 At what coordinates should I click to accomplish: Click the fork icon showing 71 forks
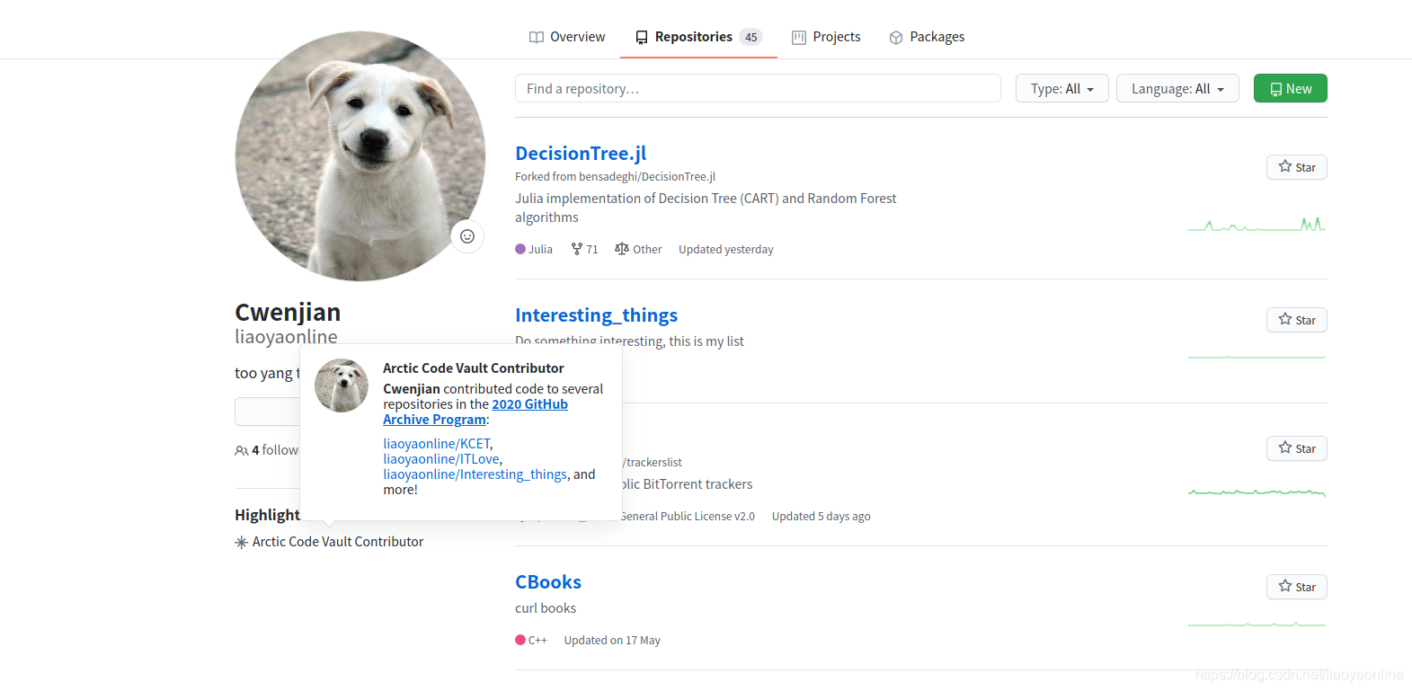[577, 249]
